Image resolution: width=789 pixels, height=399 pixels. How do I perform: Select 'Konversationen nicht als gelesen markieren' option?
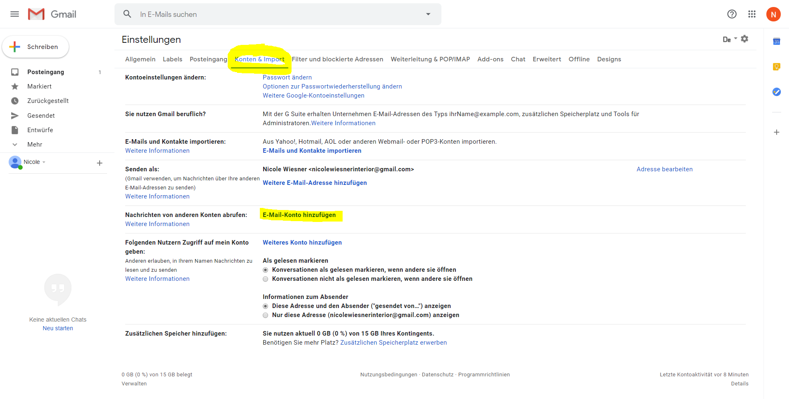(266, 279)
